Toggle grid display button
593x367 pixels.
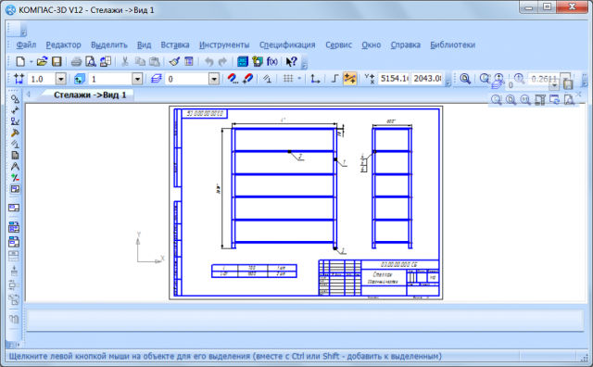point(288,79)
